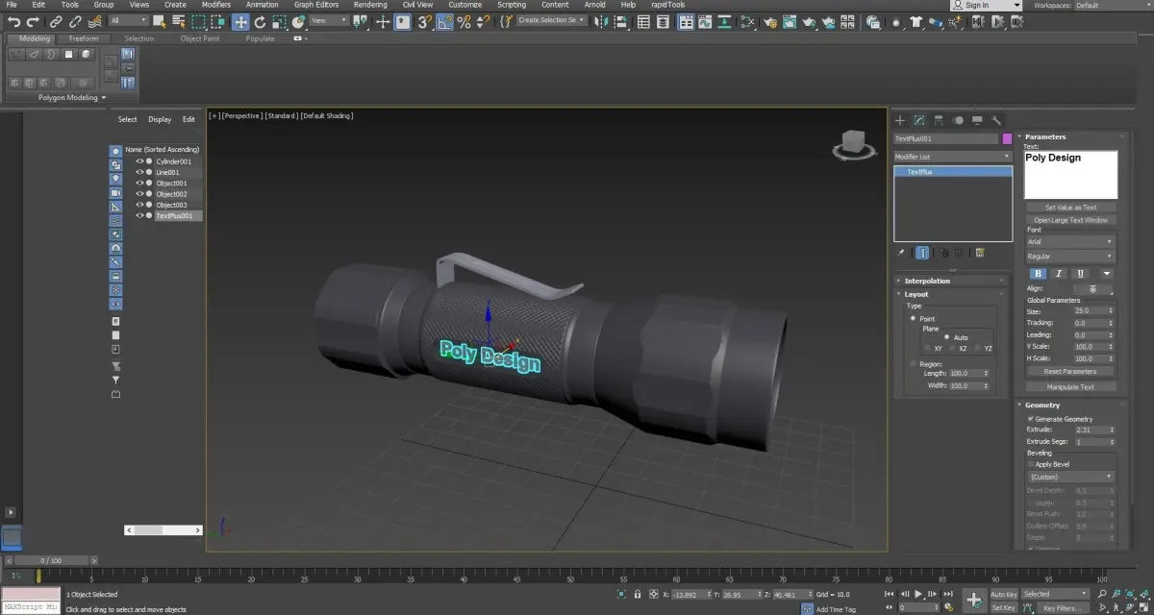The height and width of the screenshot is (615, 1154).
Task: Open the Hierarchy panel tab
Action: pyautogui.click(x=939, y=121)
